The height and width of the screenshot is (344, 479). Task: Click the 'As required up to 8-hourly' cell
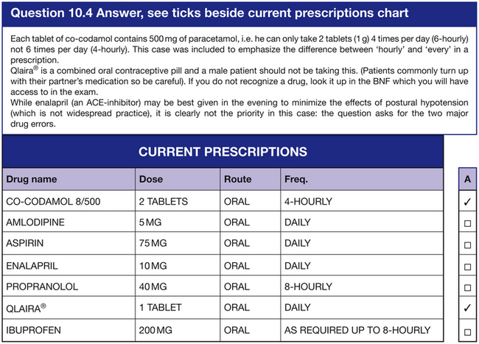tap(357, 329)
